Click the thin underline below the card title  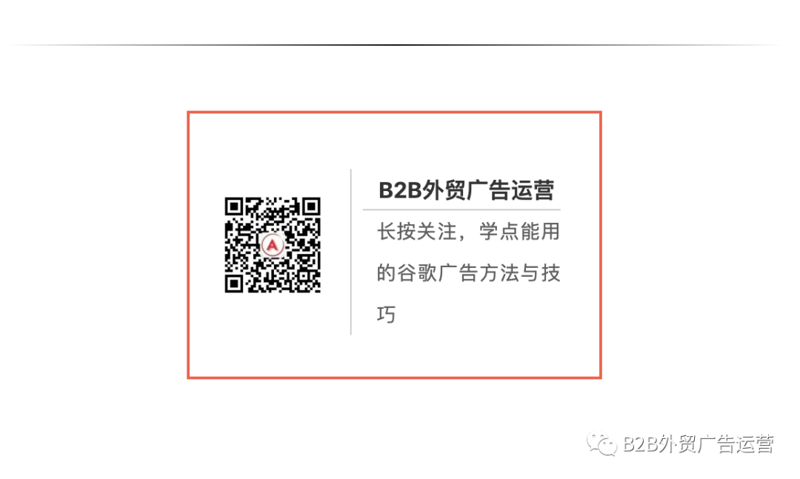[x=461, y=210]
